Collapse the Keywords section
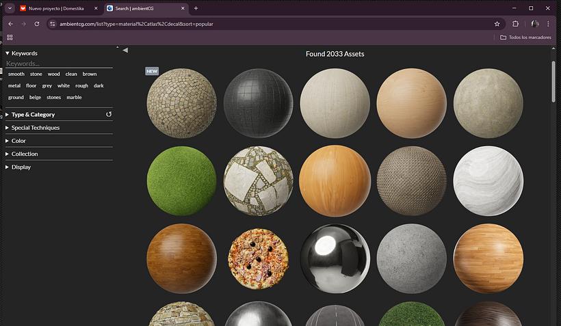 24,53
